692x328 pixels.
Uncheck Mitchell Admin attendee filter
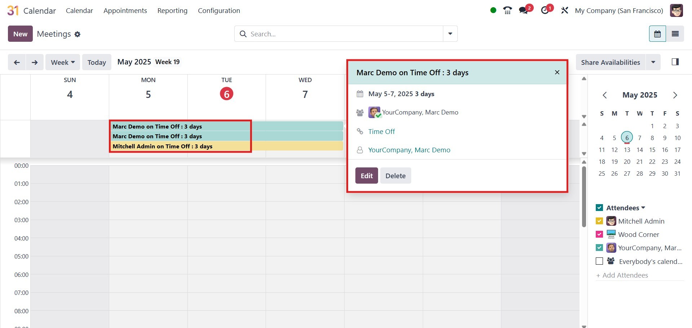point(599,221)
